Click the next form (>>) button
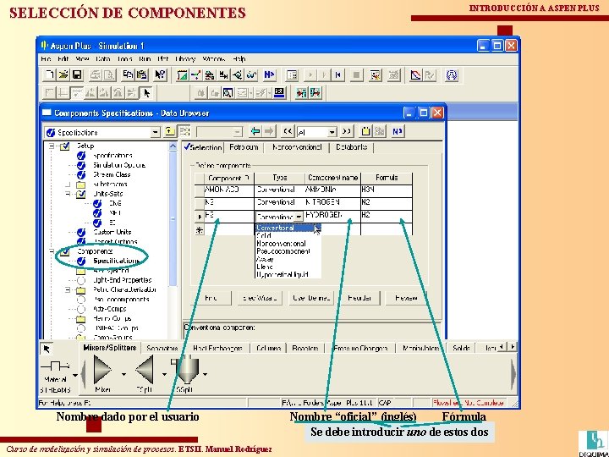 click(348, 132)
